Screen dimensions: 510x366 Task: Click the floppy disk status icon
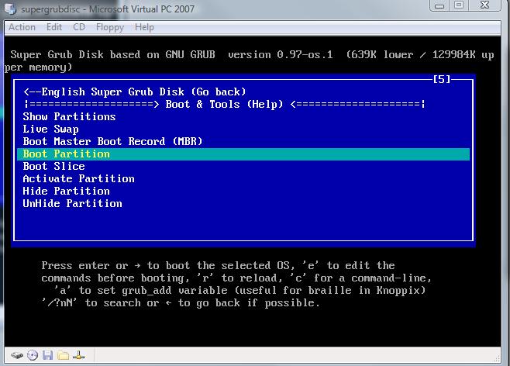(x=47, y=355)
